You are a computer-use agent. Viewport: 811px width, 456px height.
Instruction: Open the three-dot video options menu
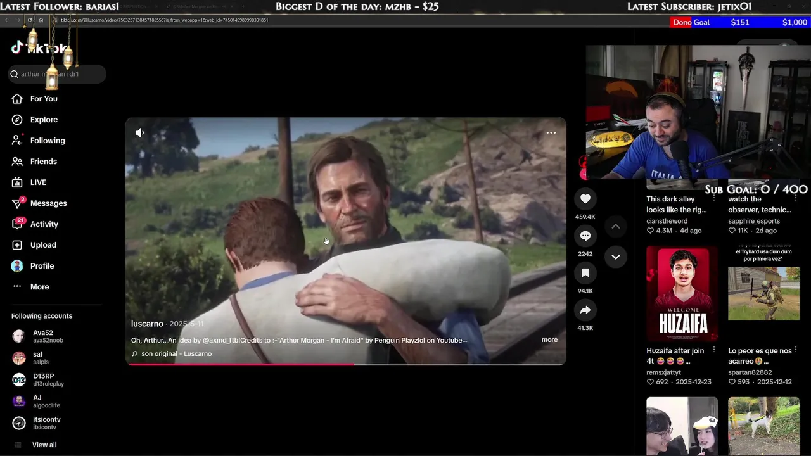click(x=551, y=133)
